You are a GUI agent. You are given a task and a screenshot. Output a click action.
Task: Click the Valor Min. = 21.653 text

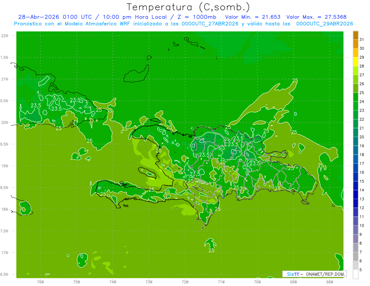[x=253, y=17]
